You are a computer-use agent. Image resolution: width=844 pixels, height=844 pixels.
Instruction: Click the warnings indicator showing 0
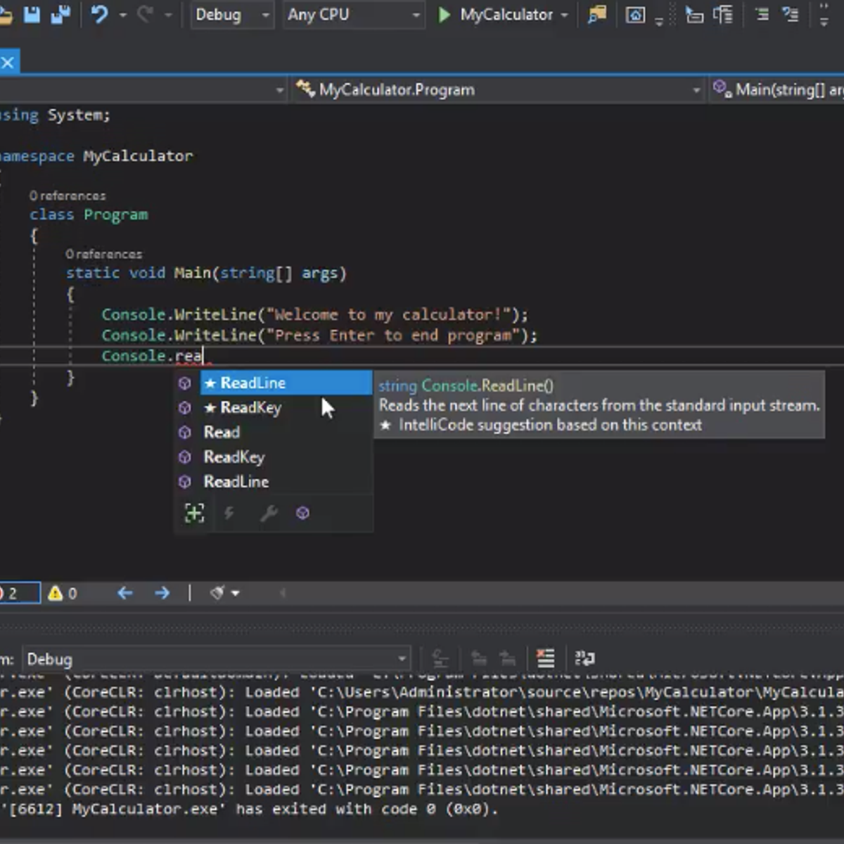pyautogui.click(x=63, y=594)
